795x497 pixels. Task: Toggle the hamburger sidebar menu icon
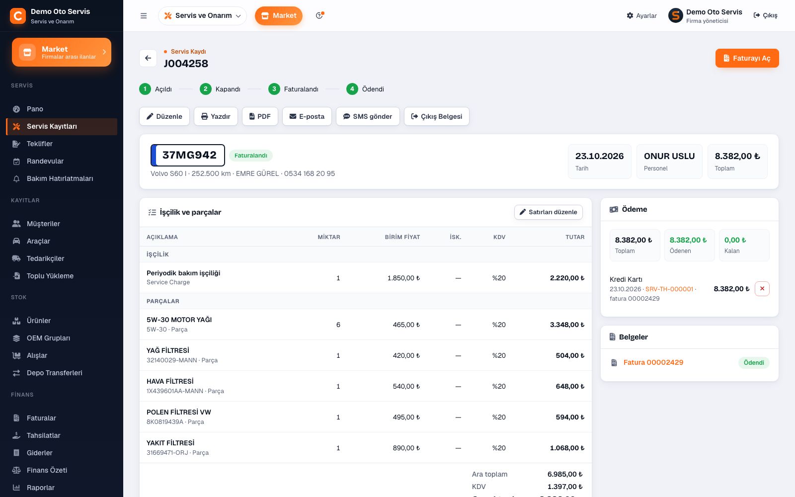[x=144, y=16]
